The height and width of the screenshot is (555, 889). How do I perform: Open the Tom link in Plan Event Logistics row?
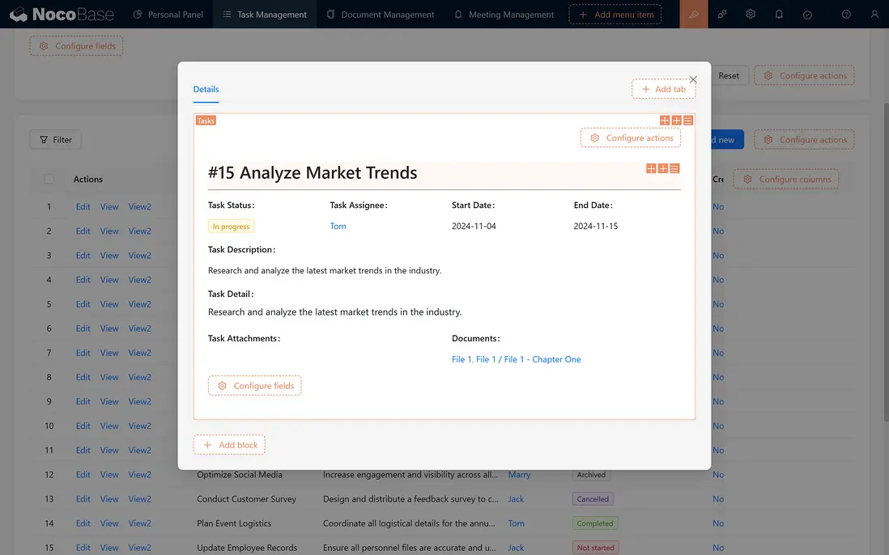pyautogui.click(x=516, y=523)
